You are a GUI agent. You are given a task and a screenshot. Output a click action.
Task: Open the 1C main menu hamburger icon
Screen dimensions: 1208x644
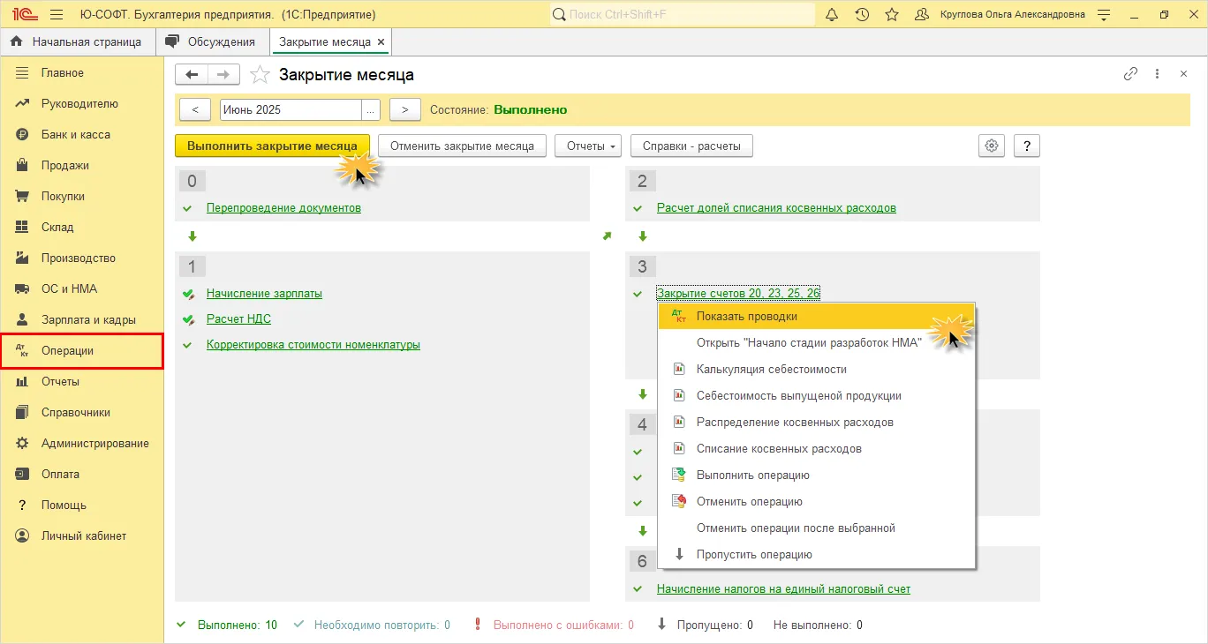[x=57, y=15]
